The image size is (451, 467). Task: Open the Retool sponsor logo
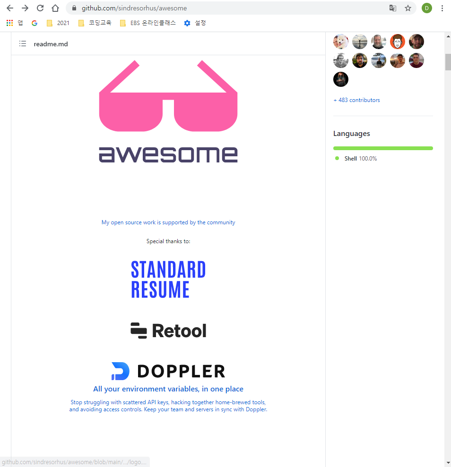168,331
